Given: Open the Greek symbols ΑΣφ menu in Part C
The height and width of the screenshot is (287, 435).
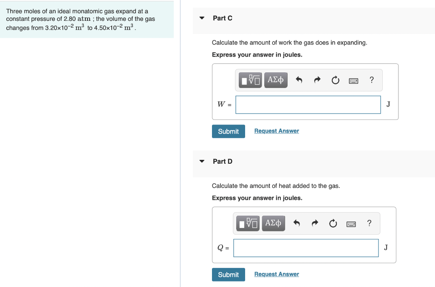Looking at the screenshot, I should click(276, 80).
